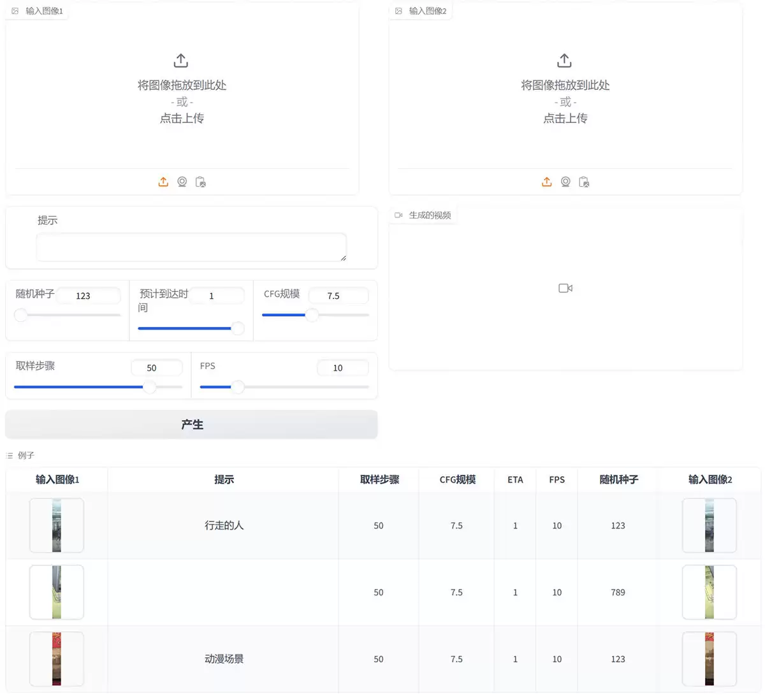Click the 取样步骤 slider handle
Image resolution: width=765 pixels, height=696 pixels.
click(150, 387)
